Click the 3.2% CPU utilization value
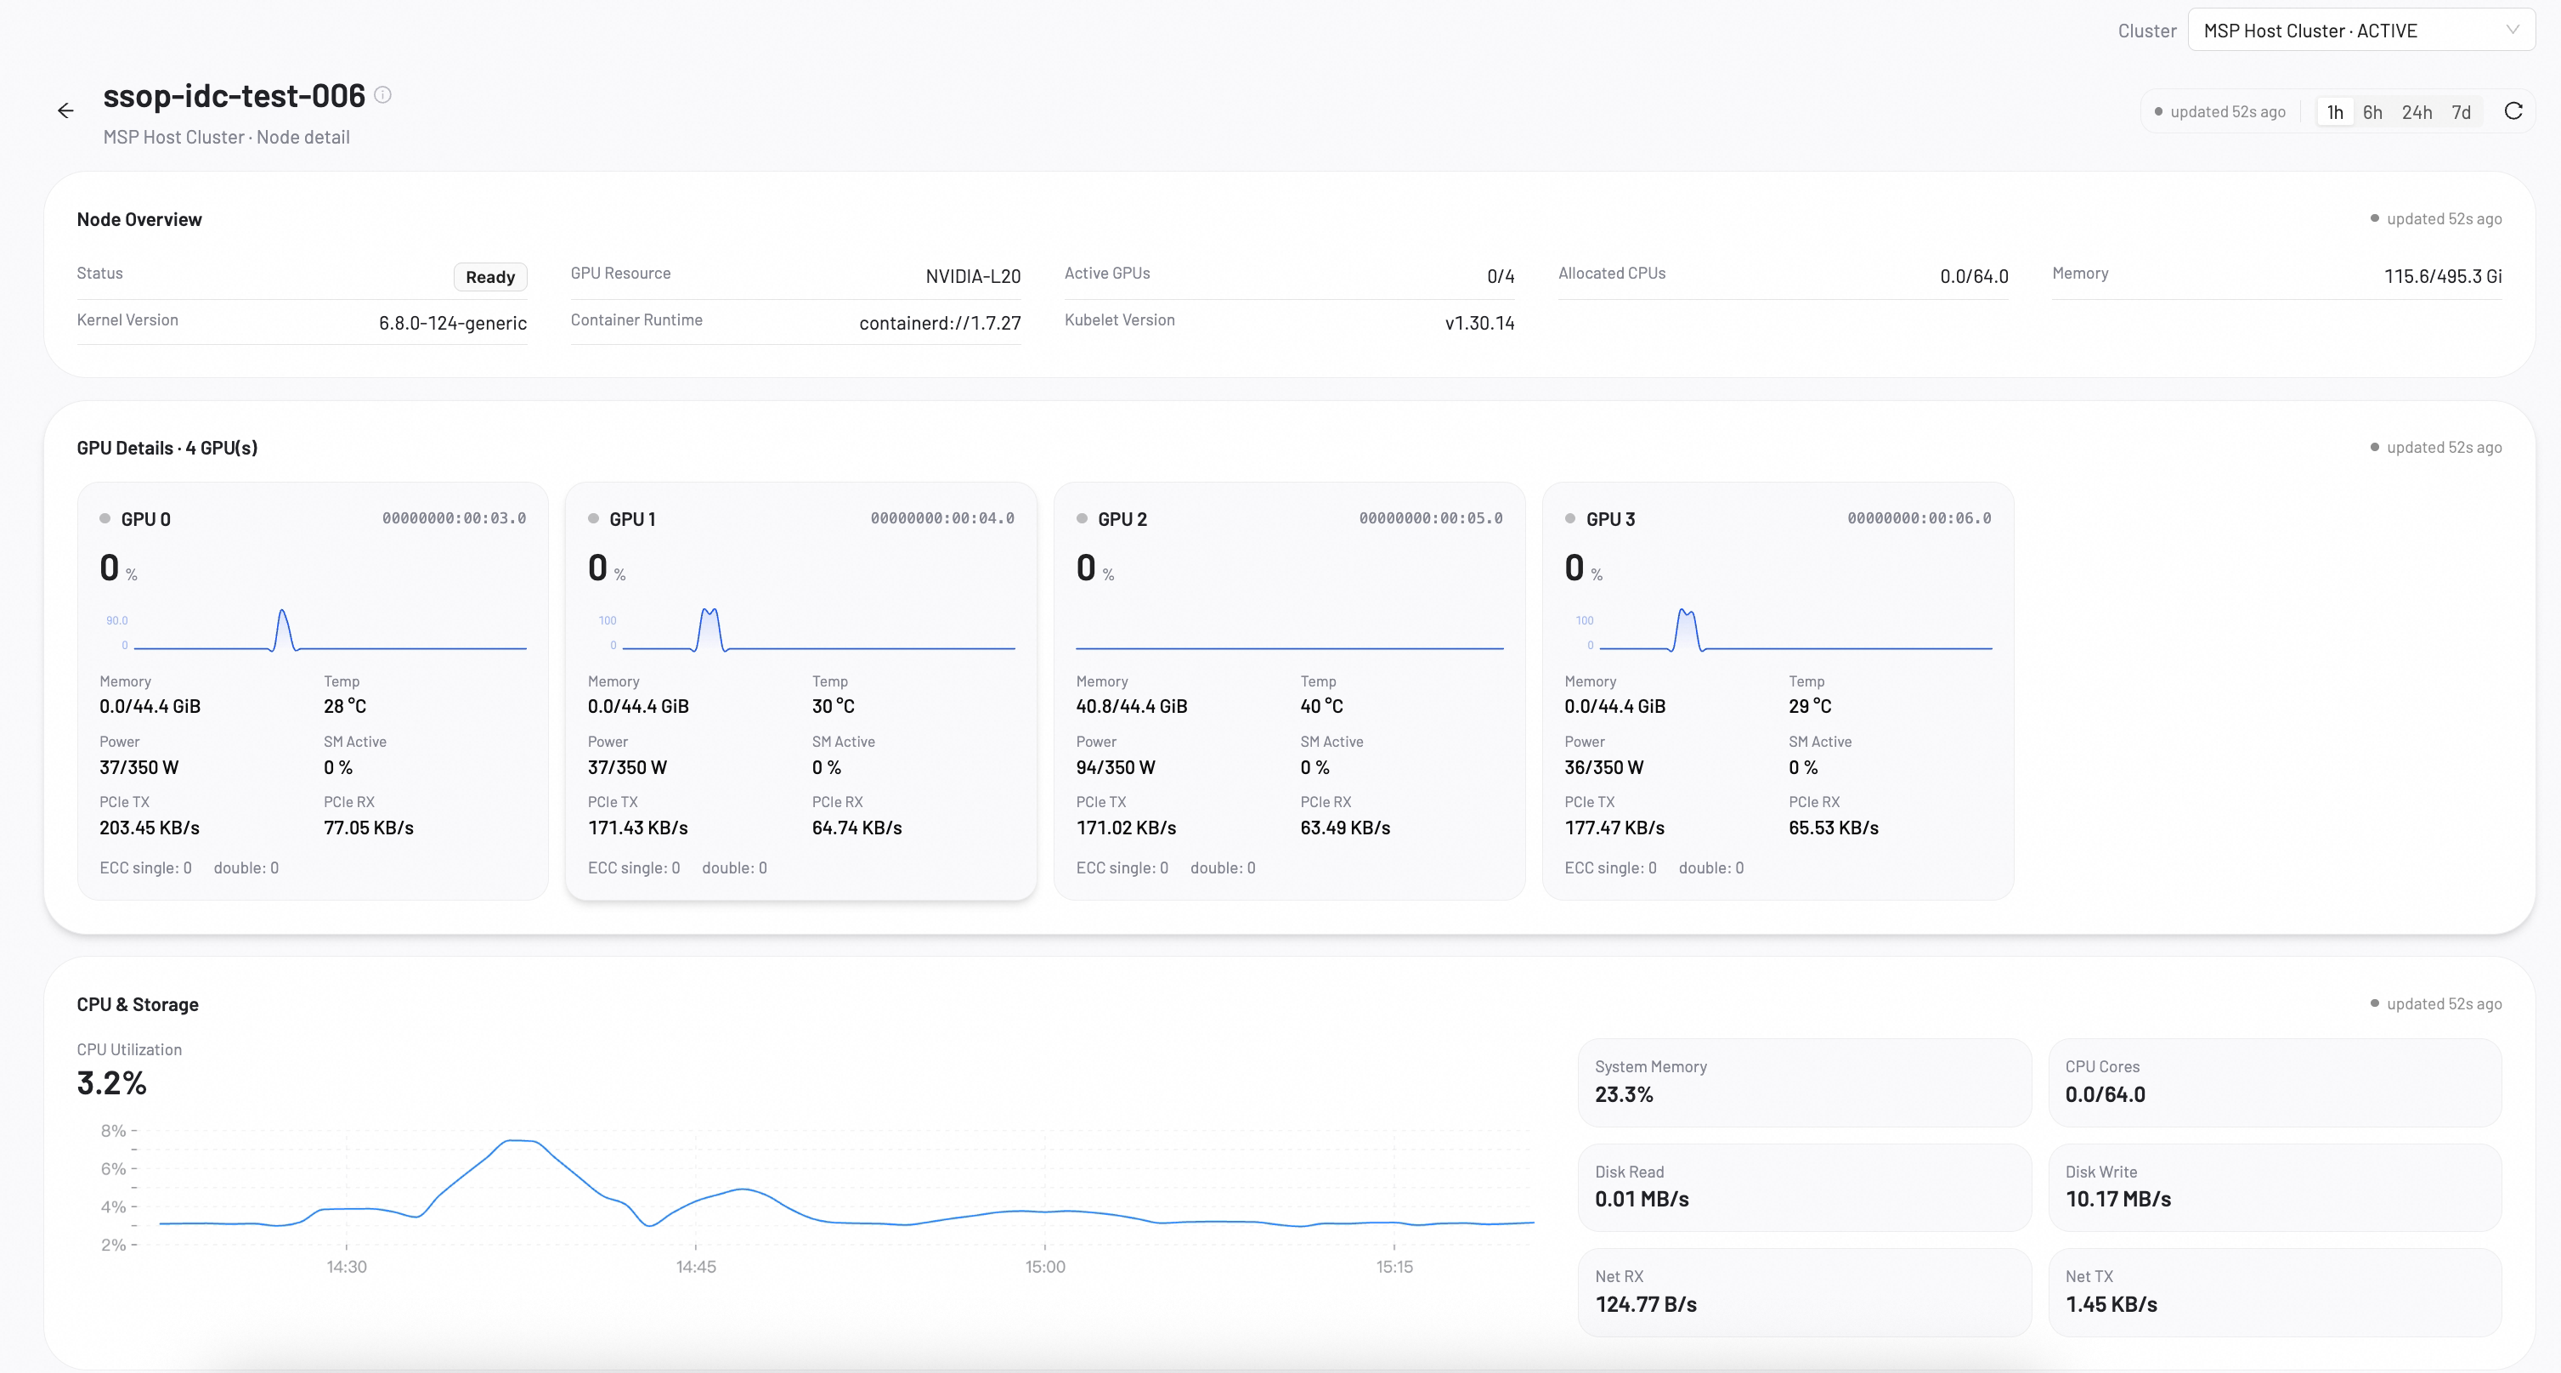Viewport: 2561px width, 1373px height. (111, 1082)
